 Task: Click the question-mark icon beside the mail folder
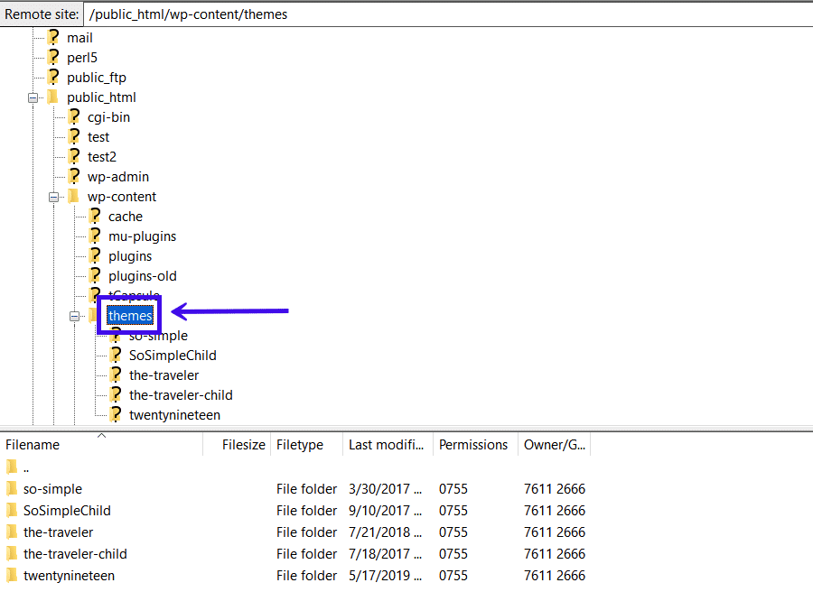tap(51, 37)
